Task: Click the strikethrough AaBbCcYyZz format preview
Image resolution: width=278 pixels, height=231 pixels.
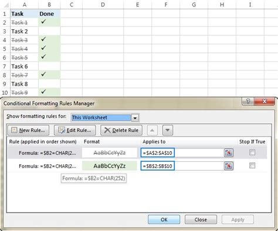Action: pos(110,152)
